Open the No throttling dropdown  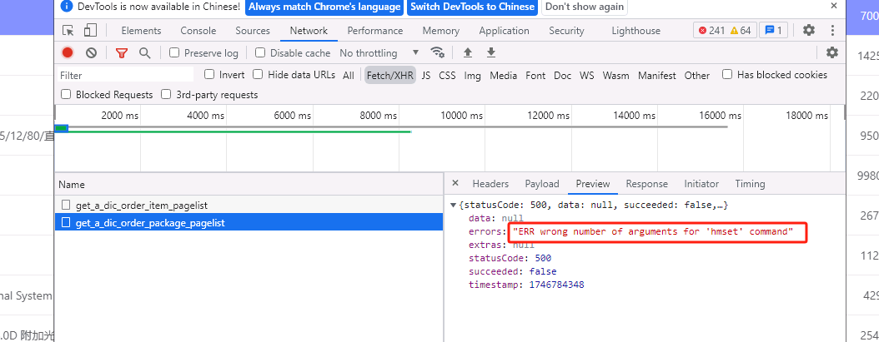click(379, 52)
